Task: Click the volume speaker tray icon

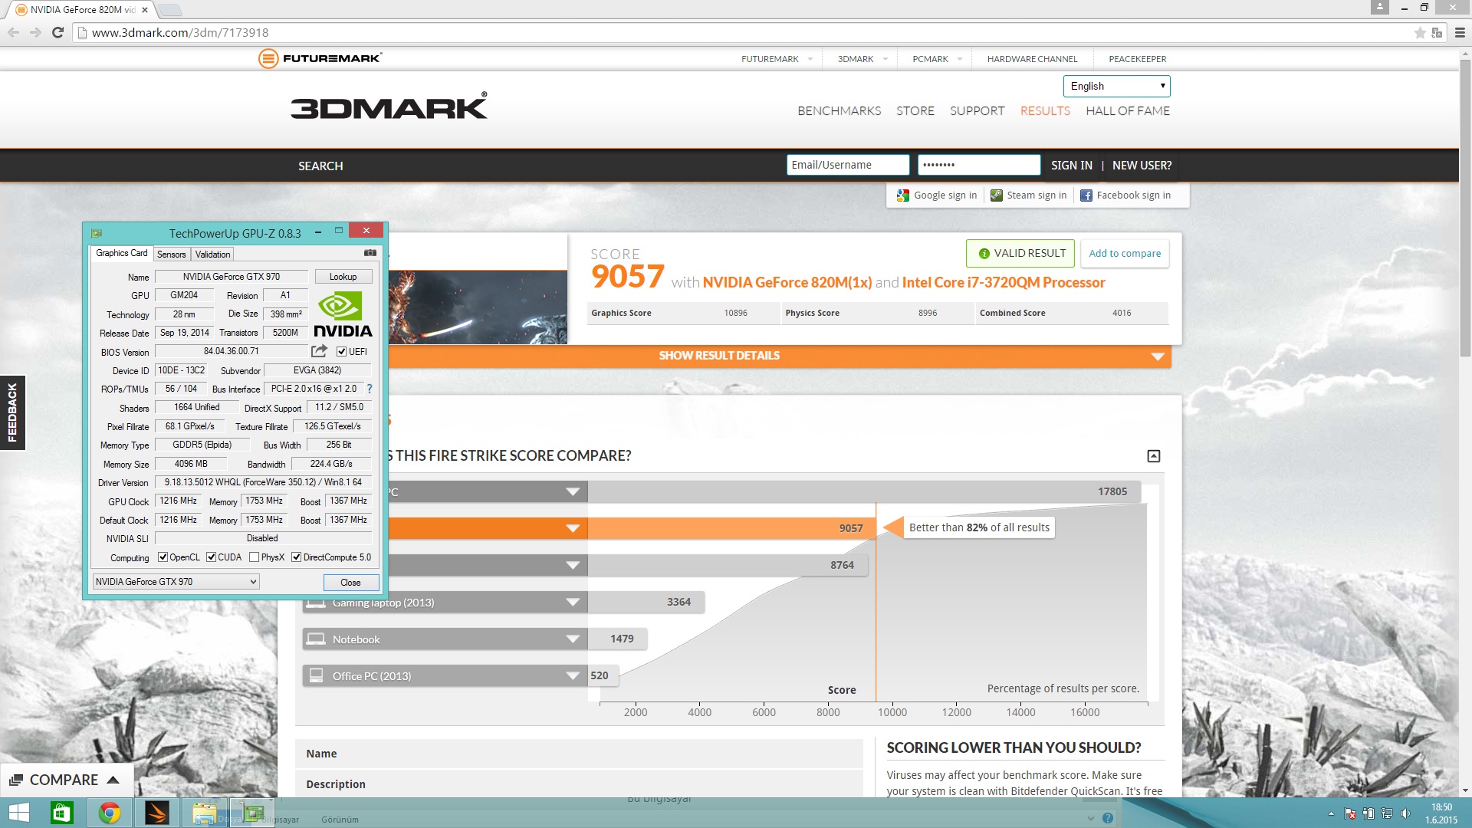Action: pos(1405,813)
